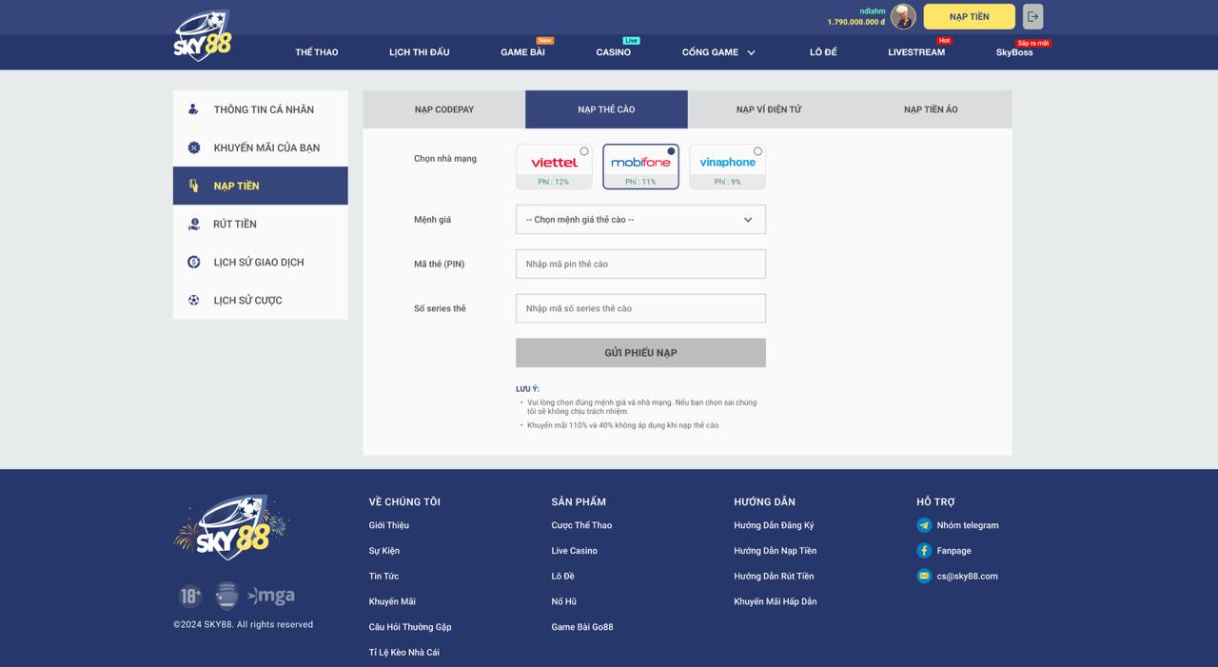Click the yellow Nạp Tiền header button
1218x667 pixels.
[x=969, y=16]
